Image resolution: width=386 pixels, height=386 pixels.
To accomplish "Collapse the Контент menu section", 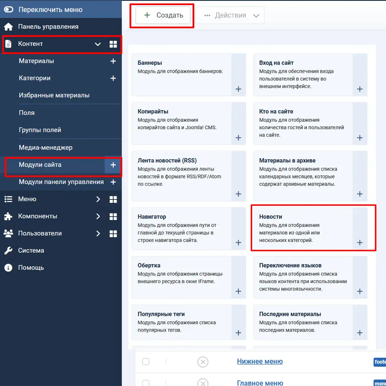I will pyautogui.click(x=98, y=44).
